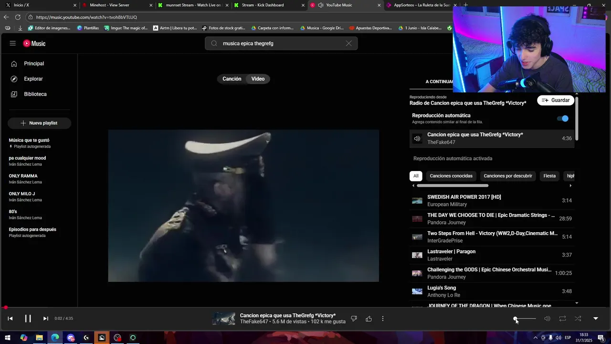
Task: Open Windows notification center
Action: (600, 338)
